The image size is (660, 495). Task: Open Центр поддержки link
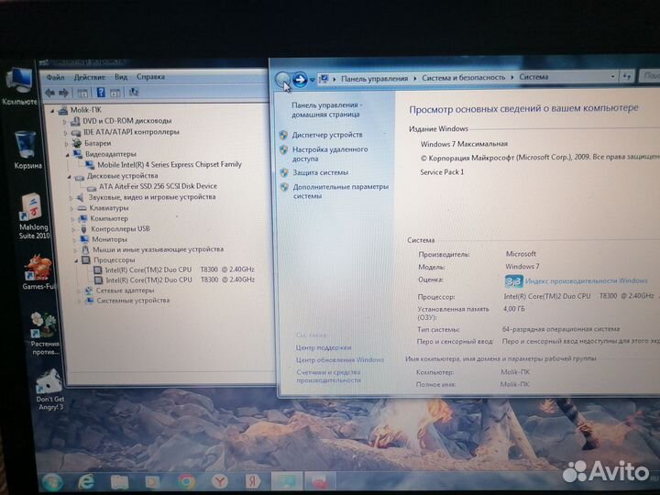point(324,347)
